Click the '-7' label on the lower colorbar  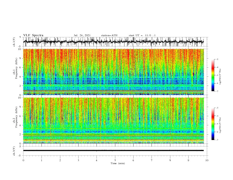(x=217, y=140)
